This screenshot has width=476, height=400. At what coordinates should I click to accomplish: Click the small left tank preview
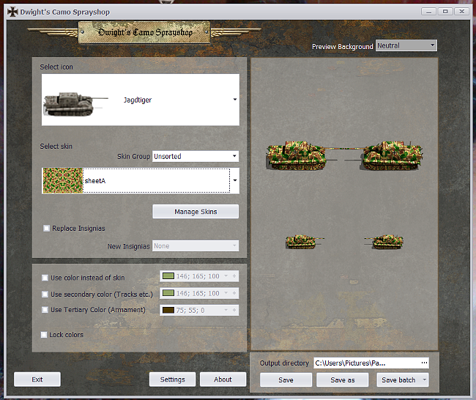pyautogui.click(x=301, y=241)
